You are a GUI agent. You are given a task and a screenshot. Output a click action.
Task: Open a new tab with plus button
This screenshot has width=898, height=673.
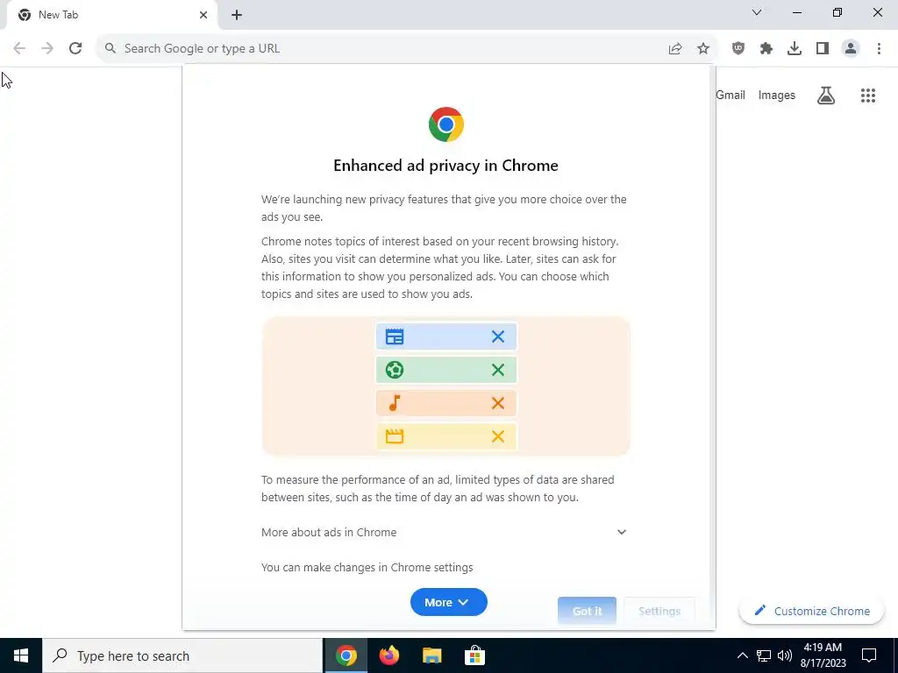(237, 16)
